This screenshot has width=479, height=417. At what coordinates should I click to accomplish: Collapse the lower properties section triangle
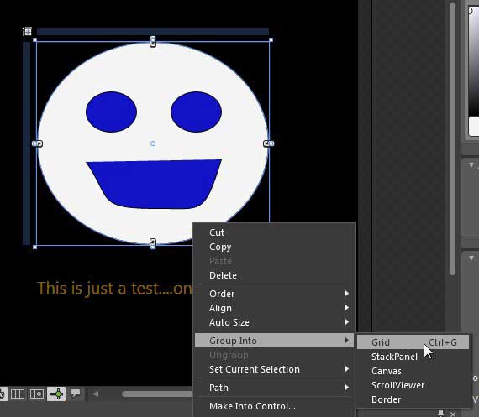coord(471,258)
